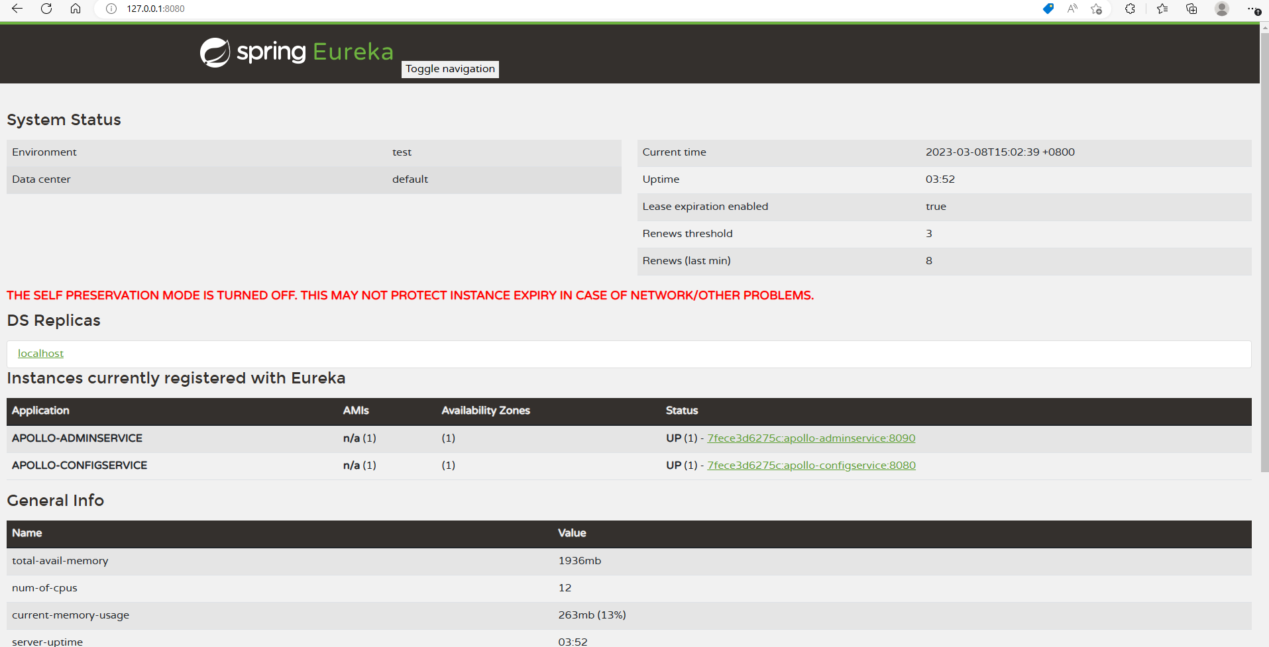Go to the browser home icon
1269x647 pixels.
pyautogui.click(x=76, y=9)
